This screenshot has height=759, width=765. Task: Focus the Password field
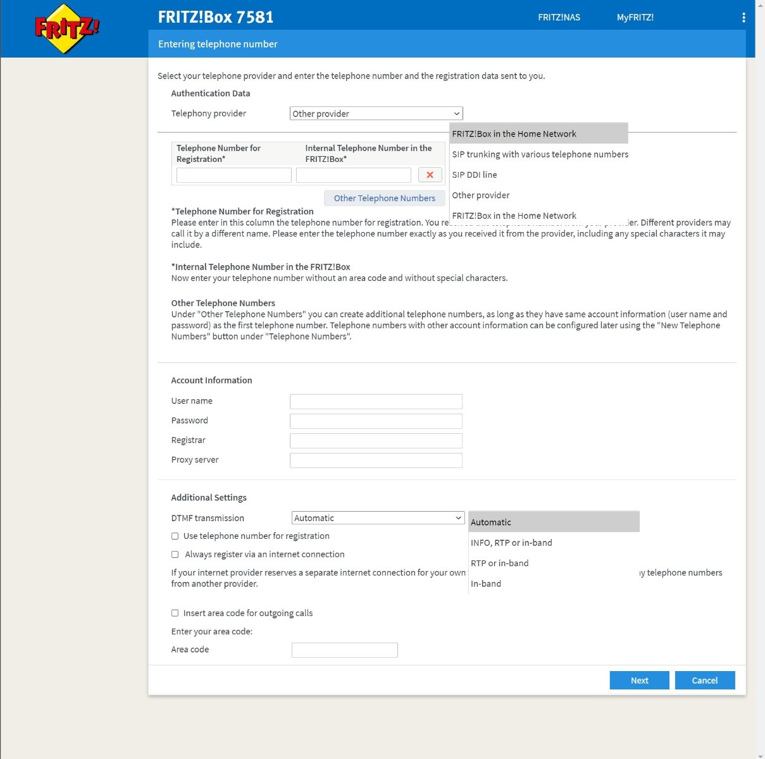pyautogui.click(x=376, y=421)
